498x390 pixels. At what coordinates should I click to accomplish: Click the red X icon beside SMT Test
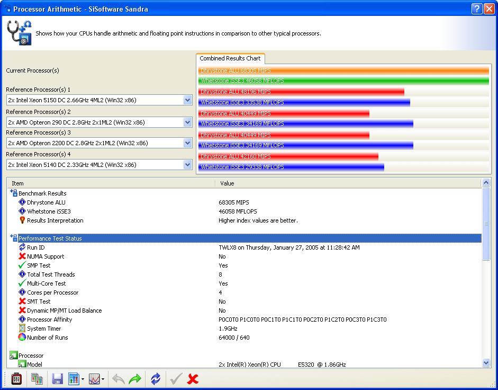22,302
